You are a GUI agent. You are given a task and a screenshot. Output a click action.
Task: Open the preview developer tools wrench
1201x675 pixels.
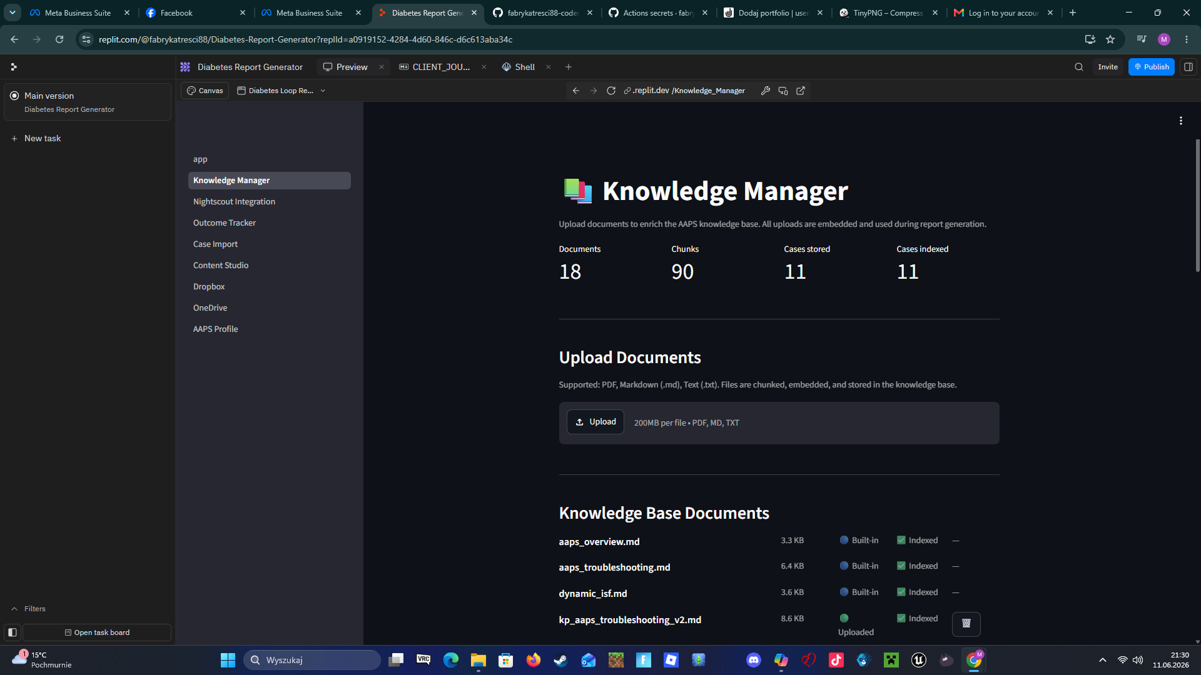[765, 91]
